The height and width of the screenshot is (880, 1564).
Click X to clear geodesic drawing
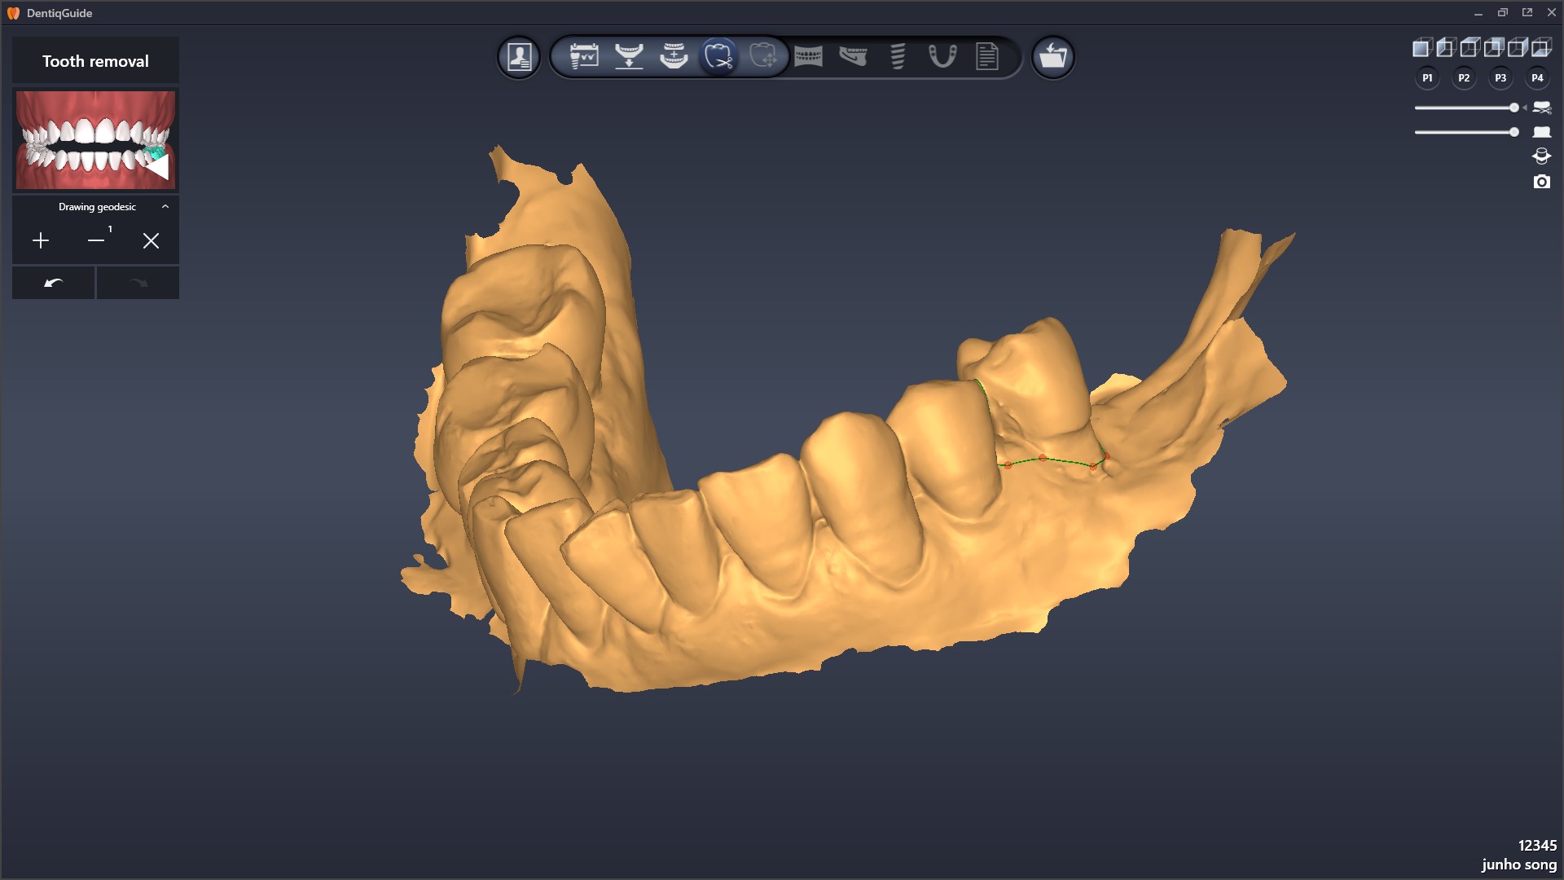[x=151, y=241]
